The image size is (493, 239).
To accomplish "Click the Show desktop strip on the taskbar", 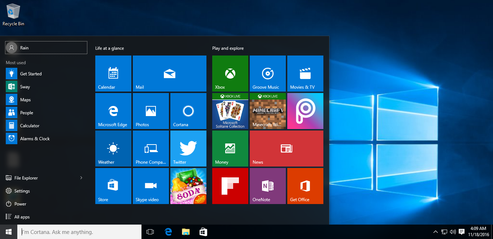I will tap(492, 232).
